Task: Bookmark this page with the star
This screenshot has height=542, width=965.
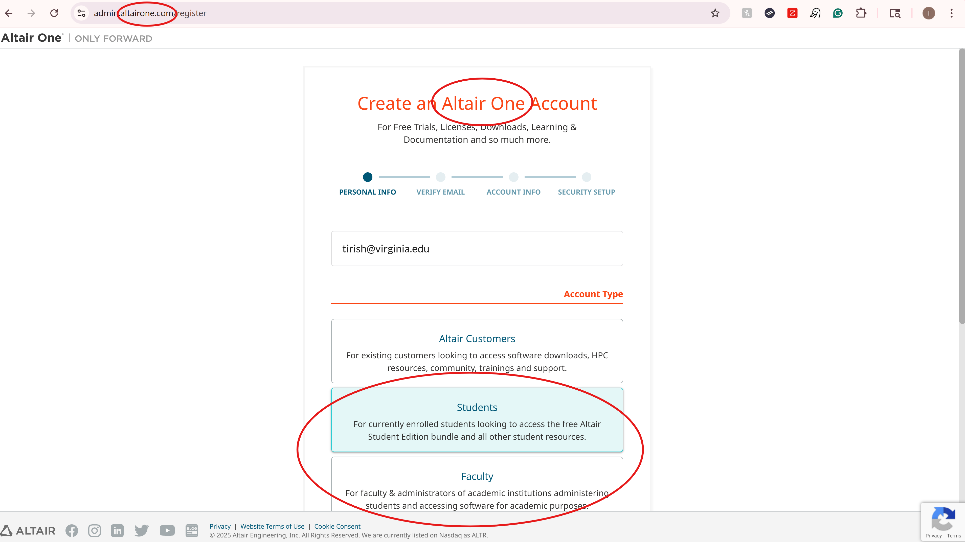Action: (715, 13)
